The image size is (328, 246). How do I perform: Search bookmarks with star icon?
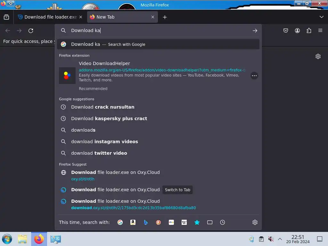tap(197, 222)
